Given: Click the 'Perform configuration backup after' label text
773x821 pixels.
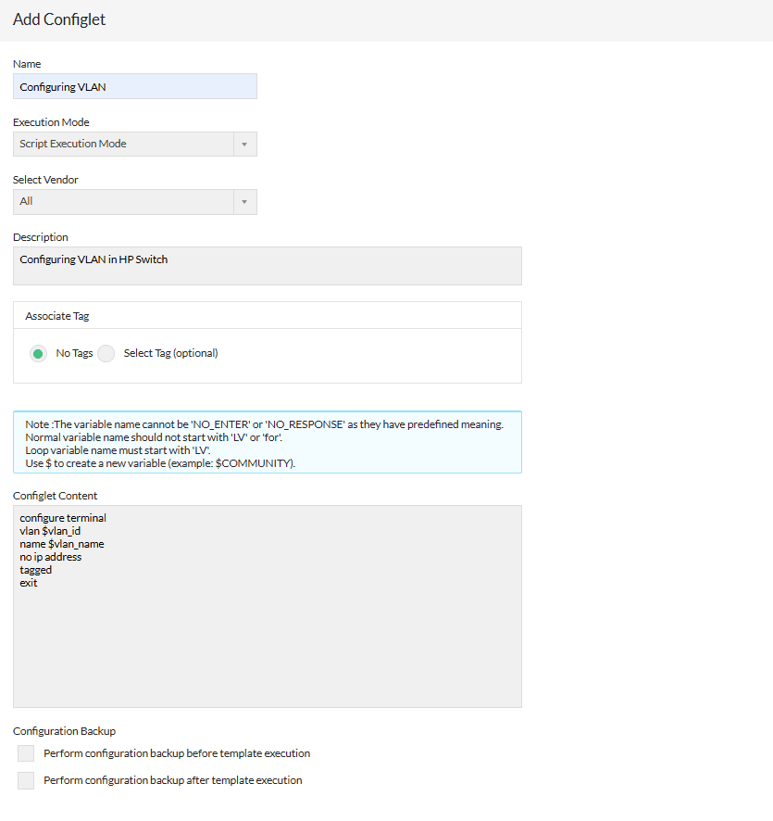Looking at the screenshot, I should point(172,780).
